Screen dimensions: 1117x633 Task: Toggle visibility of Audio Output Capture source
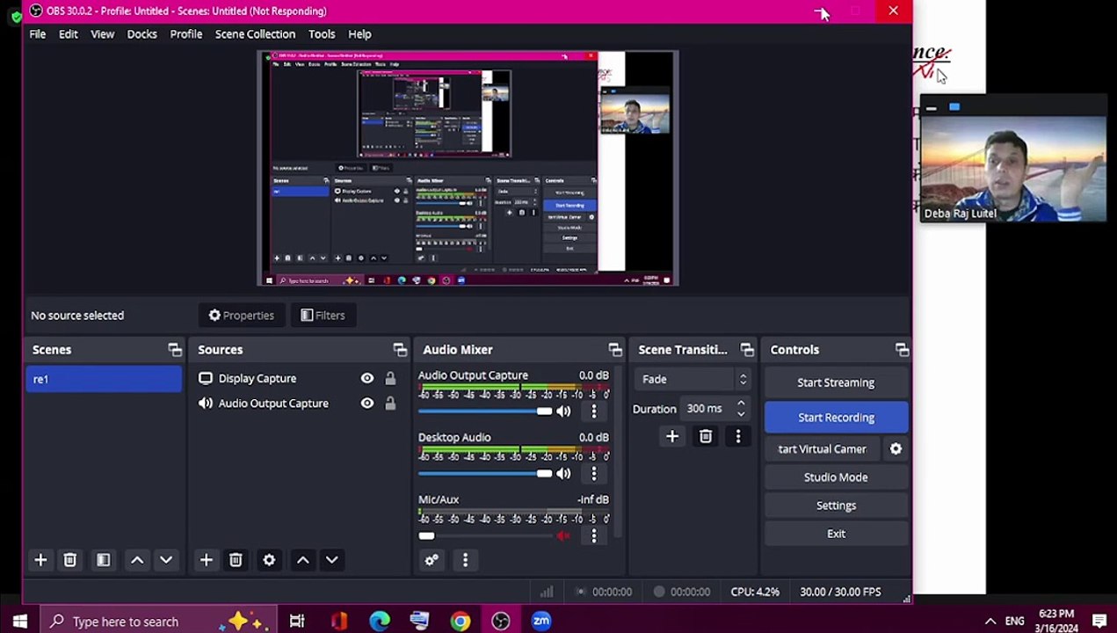coord(367,404)
